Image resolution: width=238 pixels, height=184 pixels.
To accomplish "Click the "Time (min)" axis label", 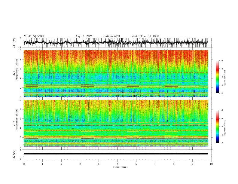I will [x=120, y=167].
